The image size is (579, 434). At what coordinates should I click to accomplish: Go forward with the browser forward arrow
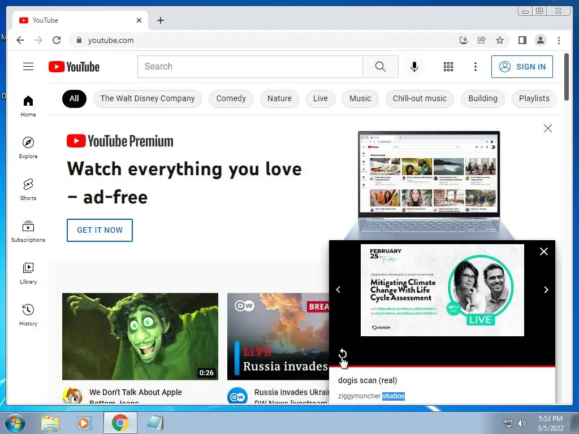coord(38,40)
